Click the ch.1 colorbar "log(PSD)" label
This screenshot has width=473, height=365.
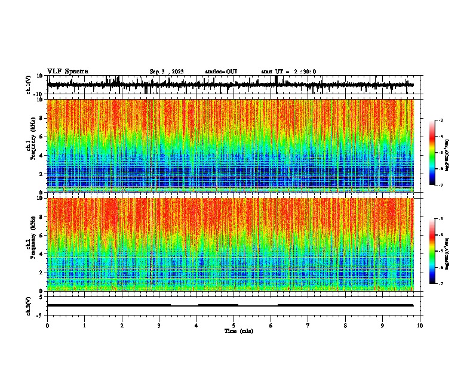point(447,156)
